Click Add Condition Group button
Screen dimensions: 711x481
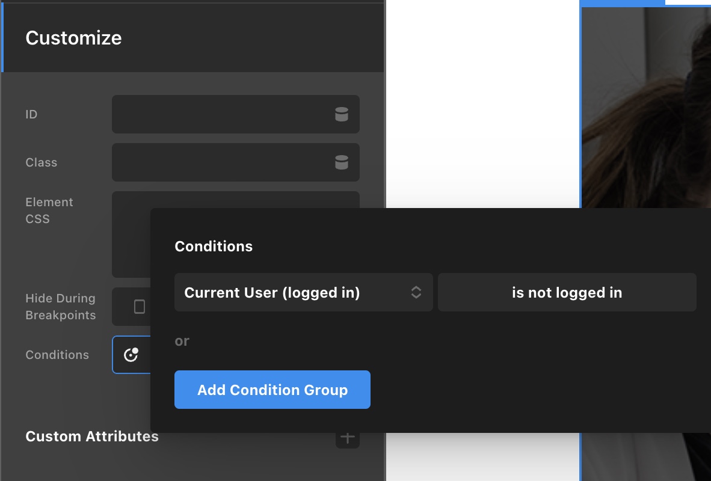click(272, 390)
